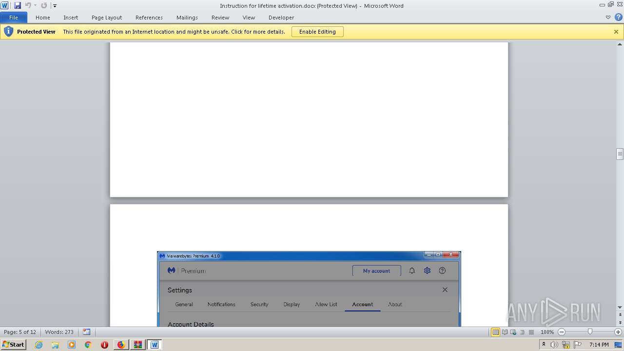Open the Windows Start menu
Viewport: 624px width, 351px height.
13,345
